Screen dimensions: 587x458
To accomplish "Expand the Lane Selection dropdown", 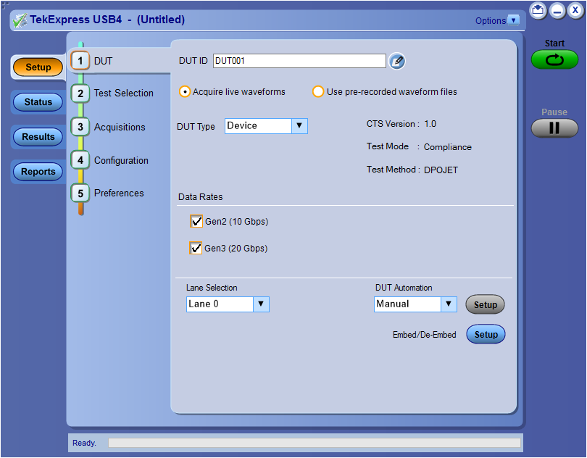I will (261, 304).
